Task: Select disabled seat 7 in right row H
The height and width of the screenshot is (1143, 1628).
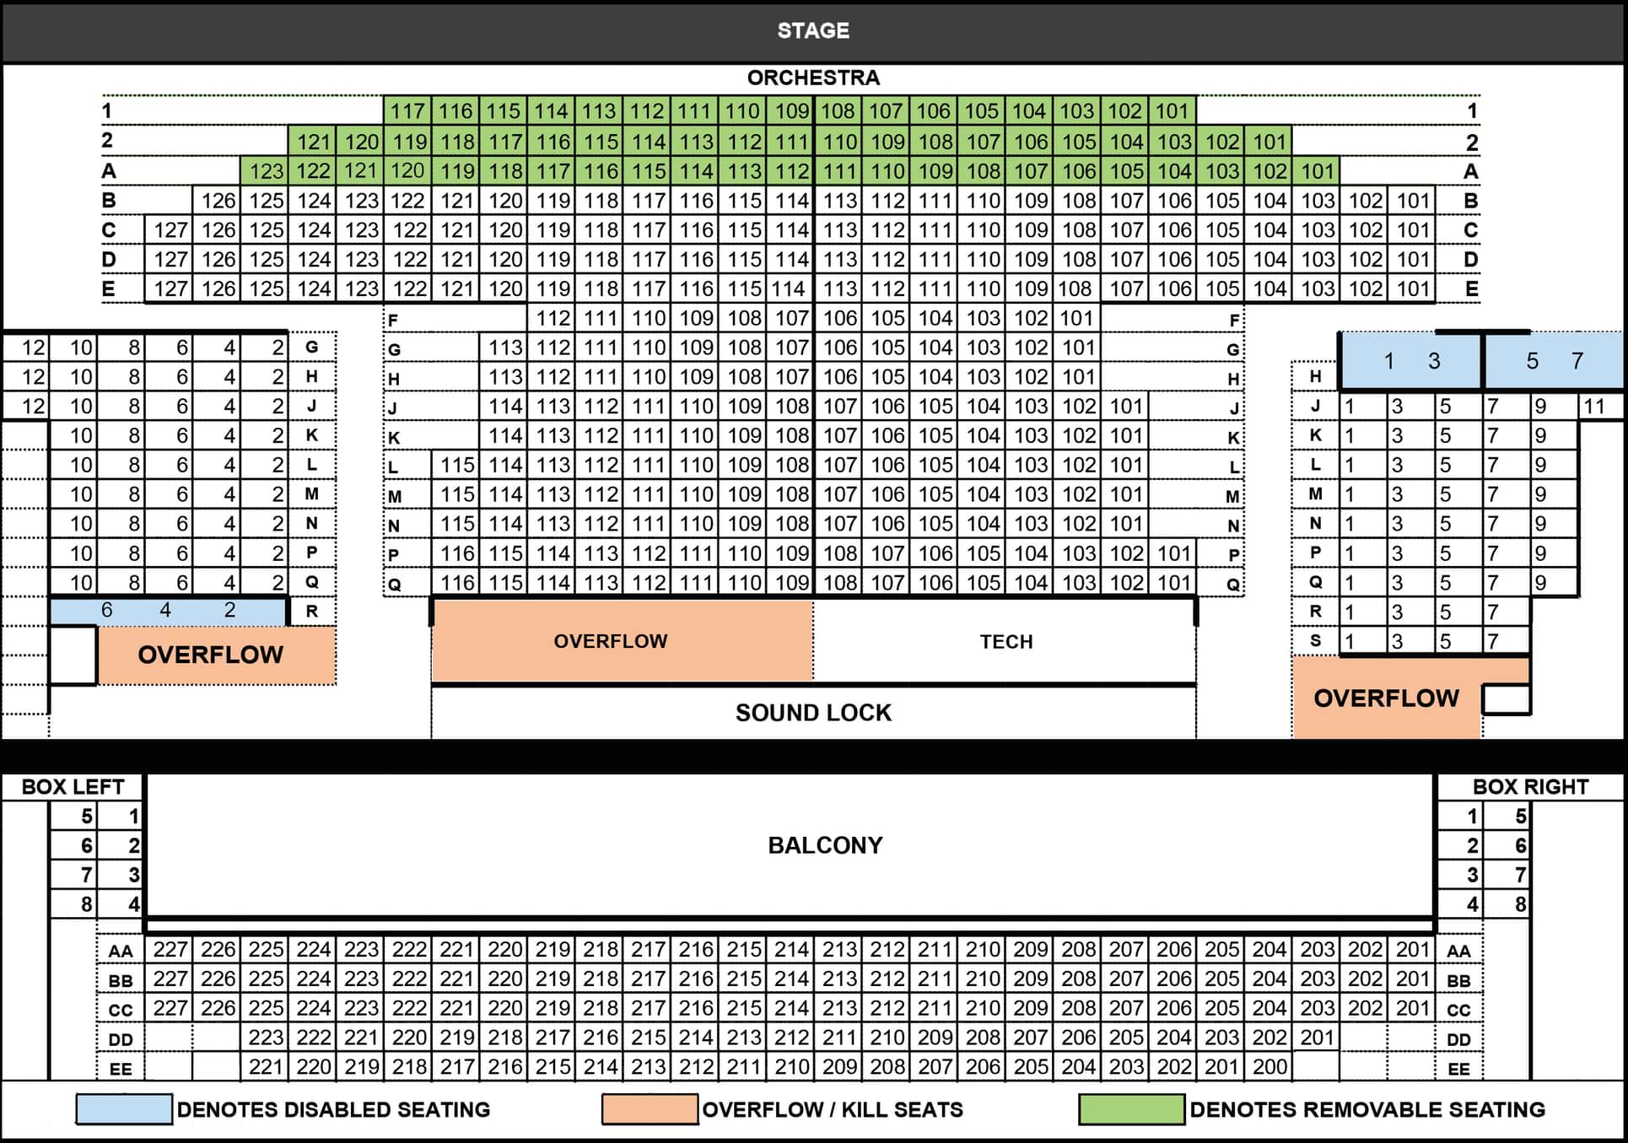Action: [1577, 361]
